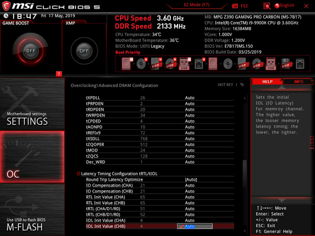This screenshot has height=236, width=315.
Task: Select the Auto value for RTL Init Value (CHB)
Action: pyautogui.click(x=189, y=203)
